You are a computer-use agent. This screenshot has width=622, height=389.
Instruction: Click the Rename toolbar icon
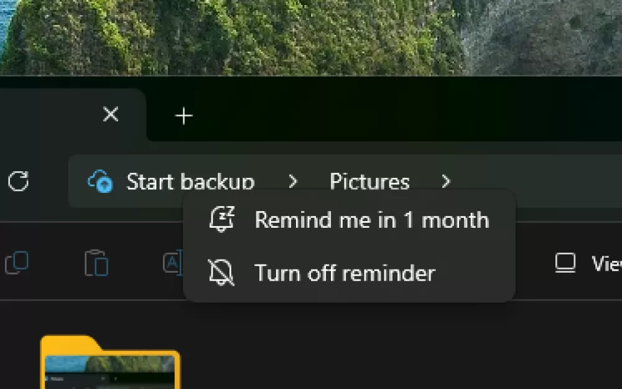pos(173,262)
